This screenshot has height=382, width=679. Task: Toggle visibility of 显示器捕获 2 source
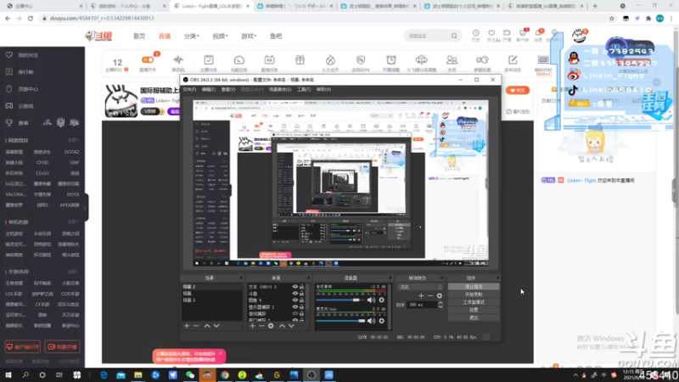(295, 307)
